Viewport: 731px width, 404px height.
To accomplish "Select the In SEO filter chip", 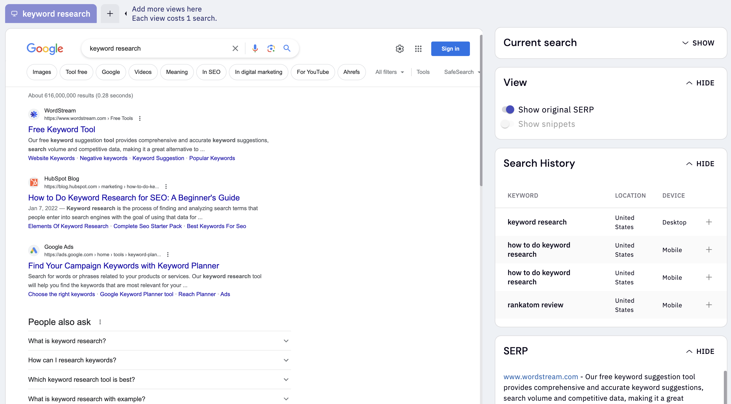I will (211, 72).
